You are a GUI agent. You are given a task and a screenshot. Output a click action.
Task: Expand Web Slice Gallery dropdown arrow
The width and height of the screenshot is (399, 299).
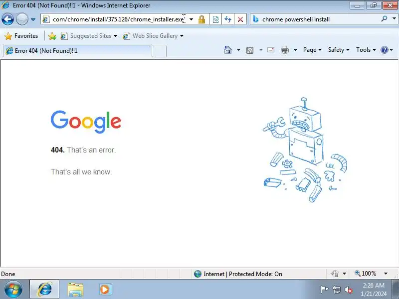click(182, 36)
